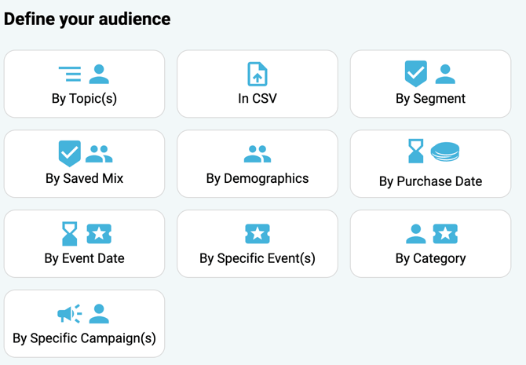Click the list icon in By Topic(s)
526x365 pixels.
pyautogui.click(x=70, y=75)
